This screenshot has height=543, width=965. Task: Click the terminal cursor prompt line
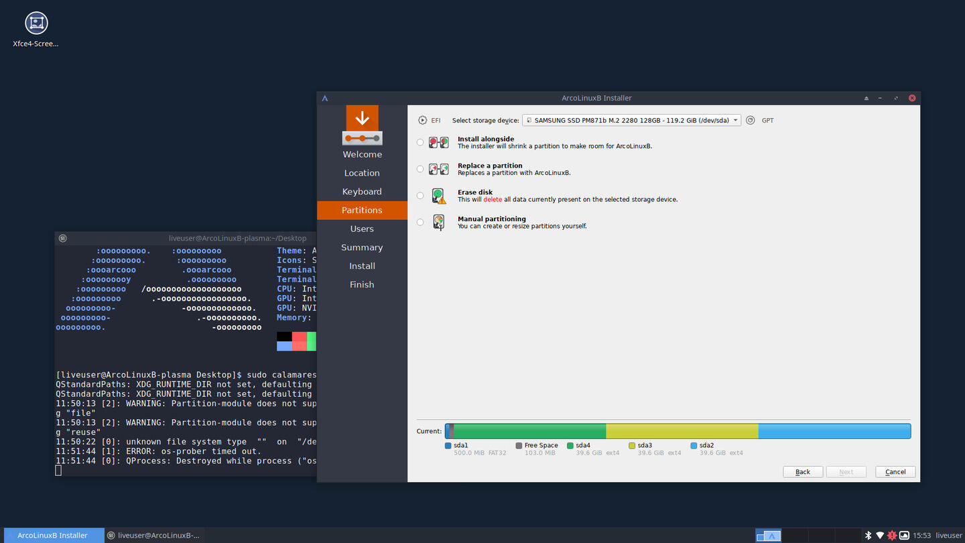click(58, 471)
